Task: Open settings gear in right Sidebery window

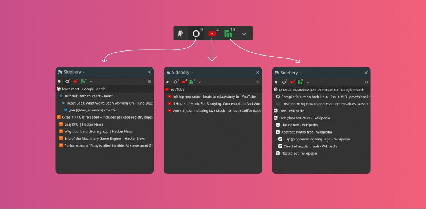Action: tap(366, 82)
